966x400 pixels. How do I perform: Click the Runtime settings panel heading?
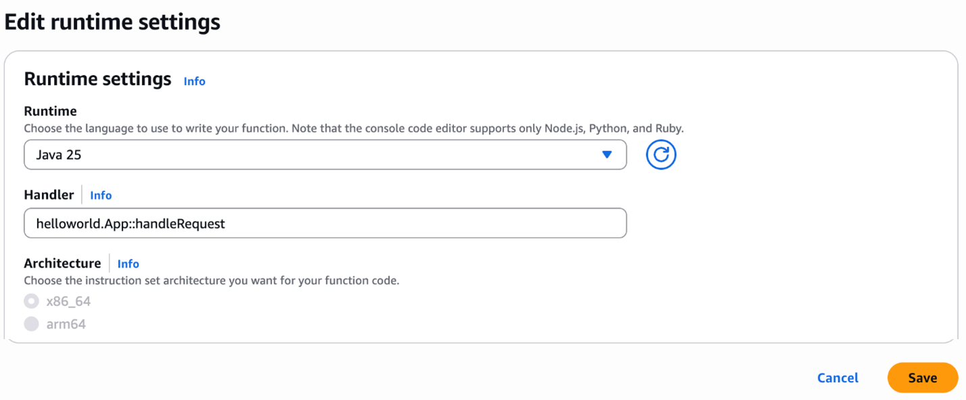pyautogui.click(x=97, y=79)
